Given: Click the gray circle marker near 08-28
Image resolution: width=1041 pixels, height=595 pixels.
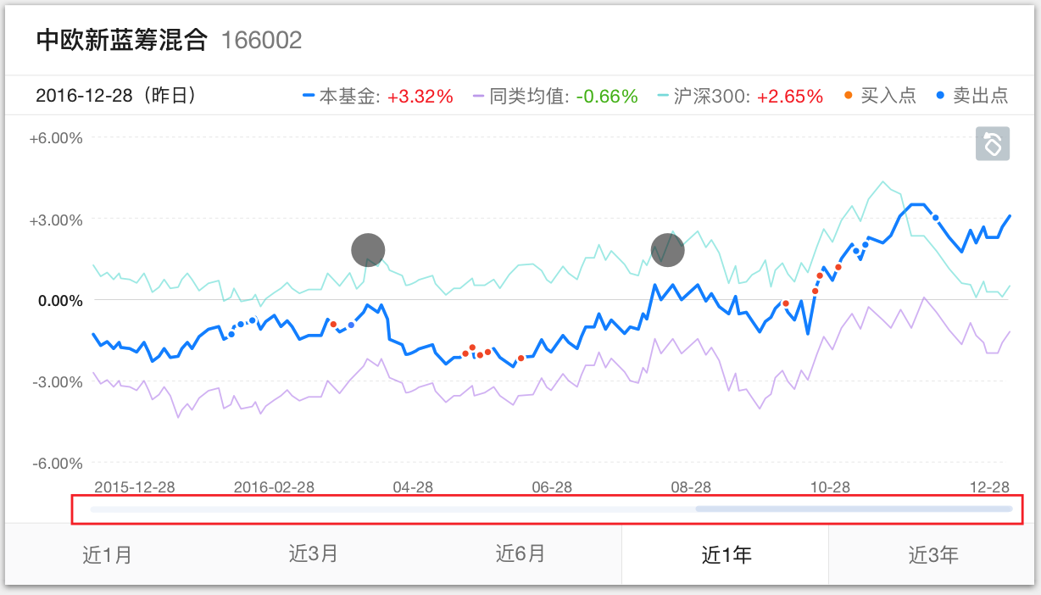Looking at the screenshot, I should [667, 249].
